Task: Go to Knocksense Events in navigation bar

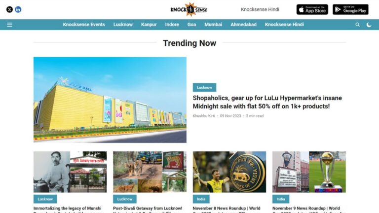Action: tap(84, 25)
